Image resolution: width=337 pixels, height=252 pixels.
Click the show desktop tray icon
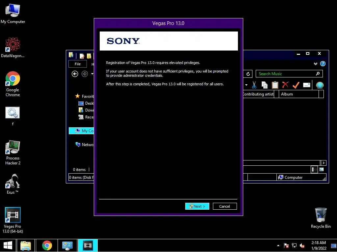point(334,245)
